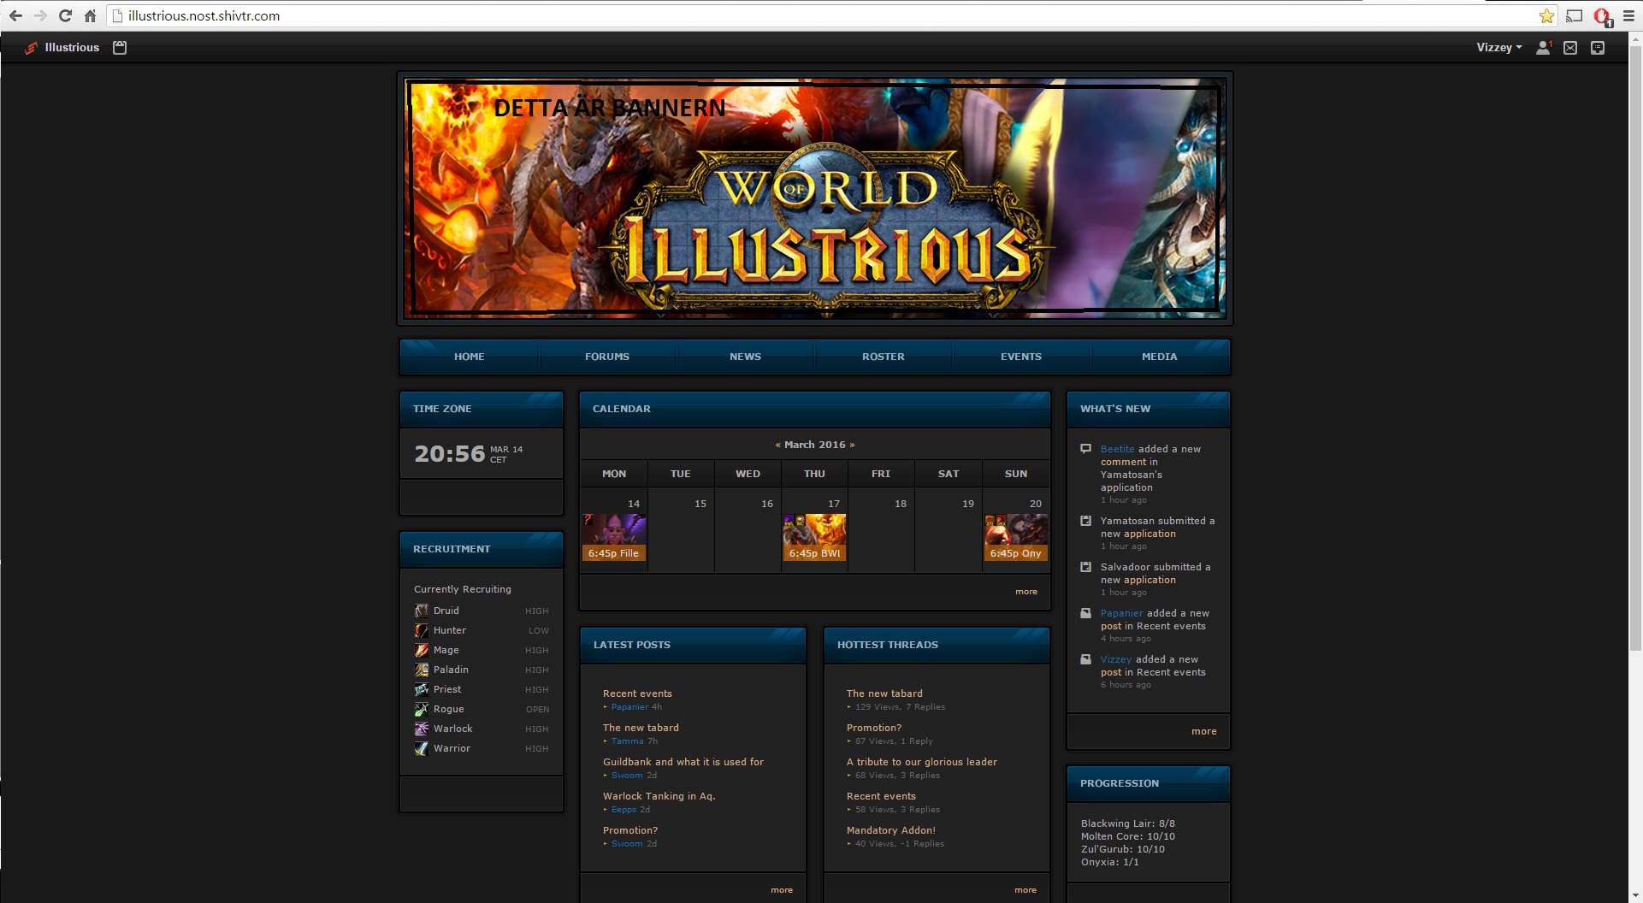Open the NEWS navigation tab

tap(745, 357)
